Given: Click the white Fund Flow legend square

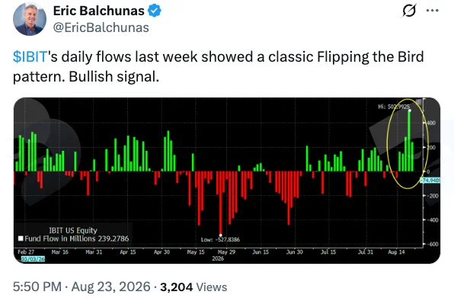Looking at the screenshot, I should click(21, 239).
